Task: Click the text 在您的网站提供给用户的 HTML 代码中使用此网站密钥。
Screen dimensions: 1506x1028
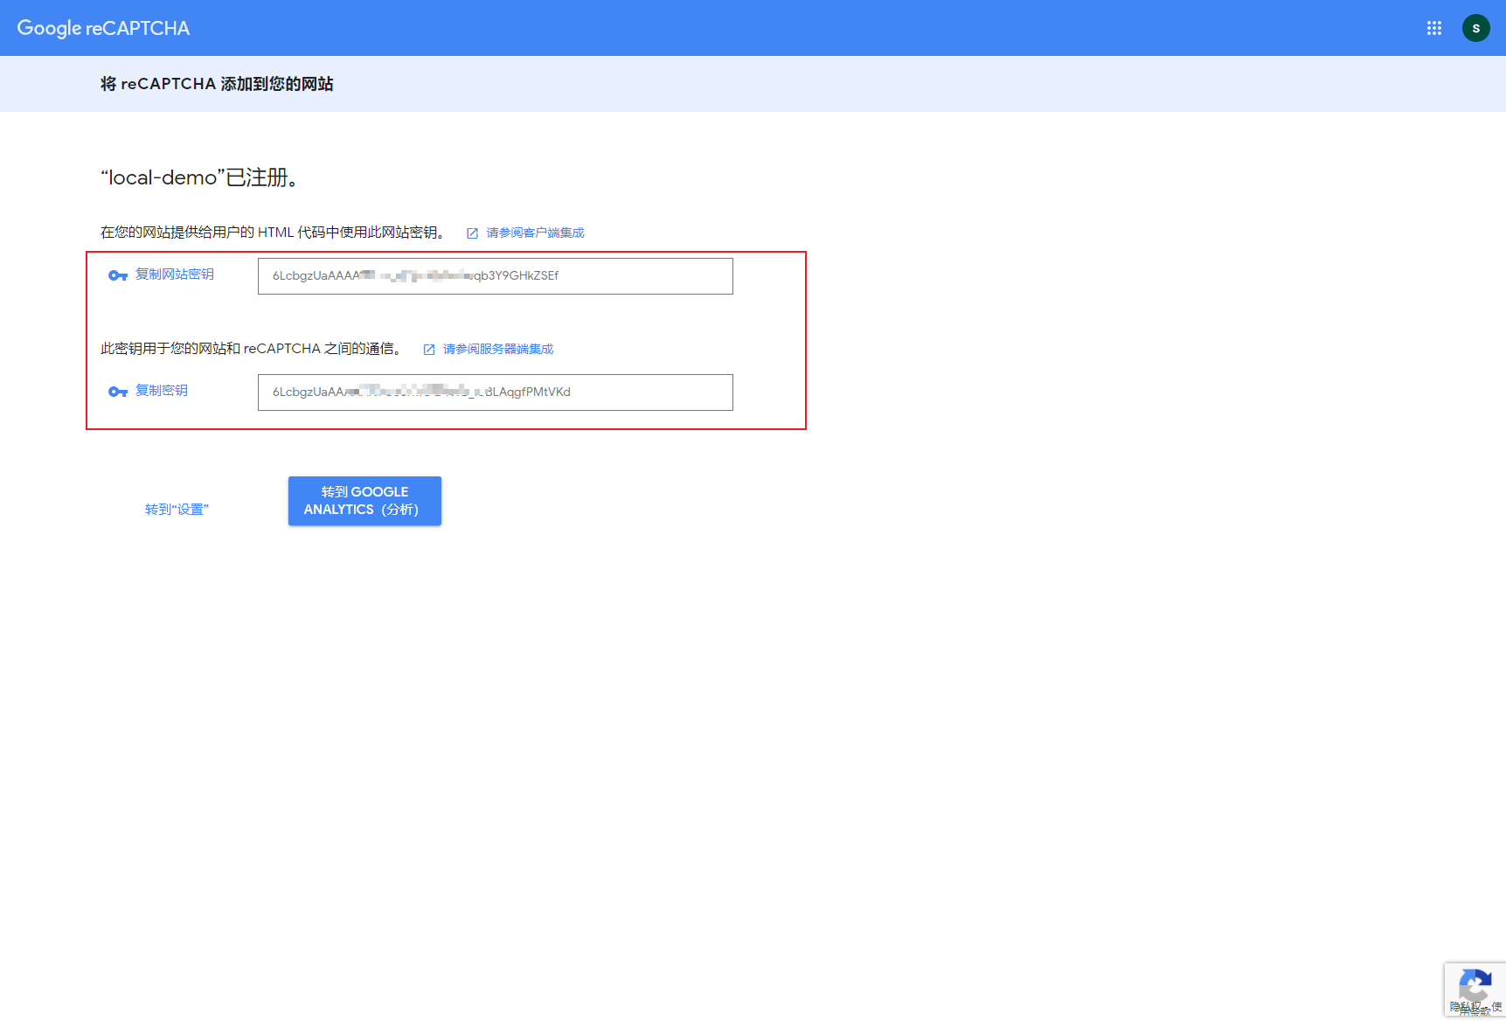Action: coord(274,233)
